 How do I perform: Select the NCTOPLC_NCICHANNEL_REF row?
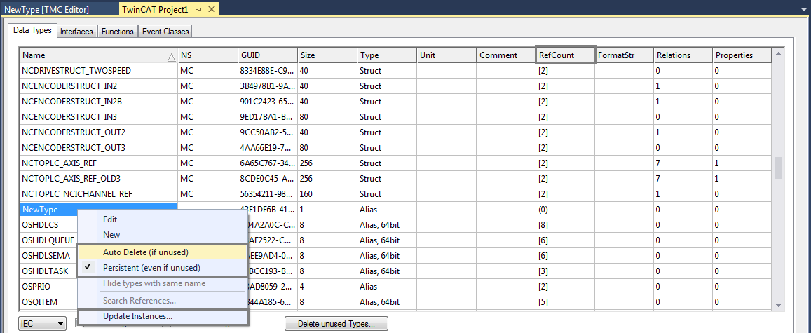395,194
